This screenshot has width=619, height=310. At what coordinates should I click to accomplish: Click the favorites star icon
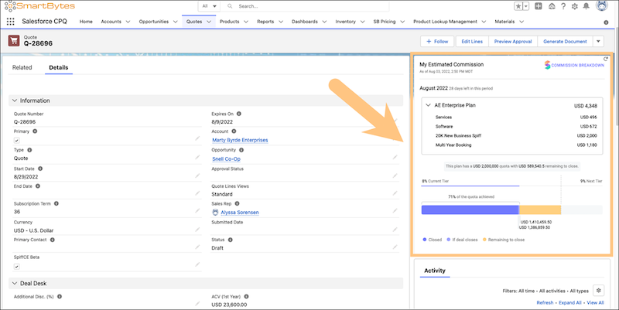(518, 6)
